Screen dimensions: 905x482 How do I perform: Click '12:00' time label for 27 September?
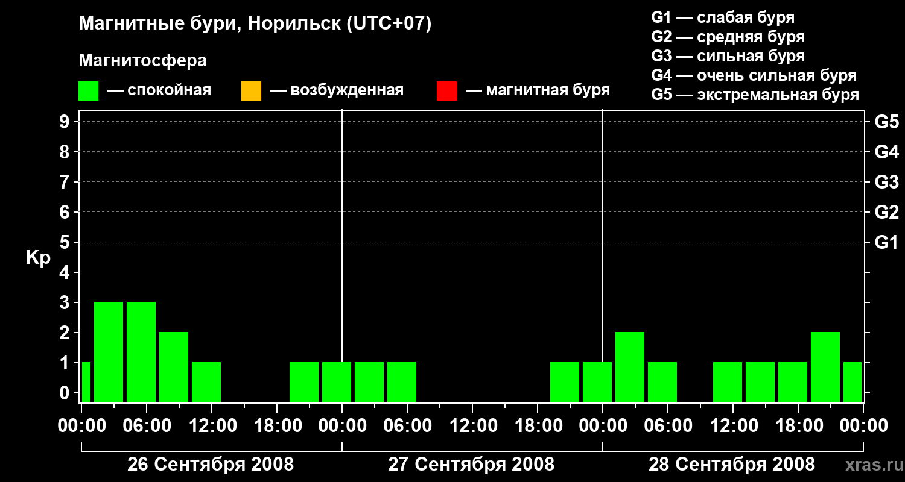(472, 426)
